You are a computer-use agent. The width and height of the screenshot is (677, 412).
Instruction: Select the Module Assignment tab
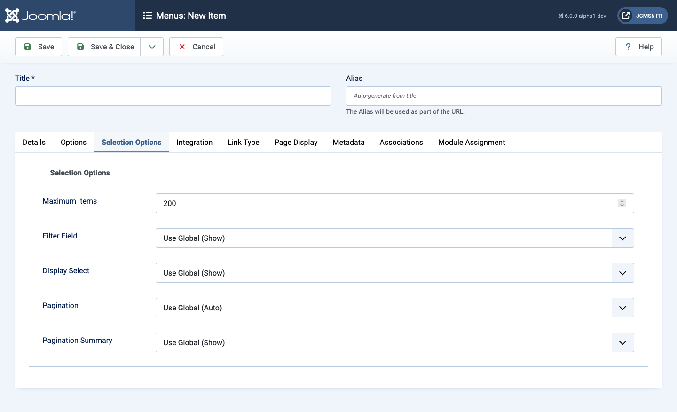(471, 142)
